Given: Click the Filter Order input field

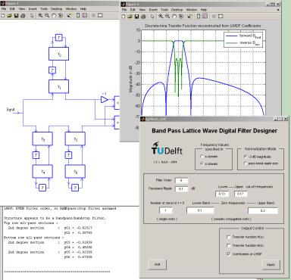Looking at the screenshot, I should [x=181, y=180].
